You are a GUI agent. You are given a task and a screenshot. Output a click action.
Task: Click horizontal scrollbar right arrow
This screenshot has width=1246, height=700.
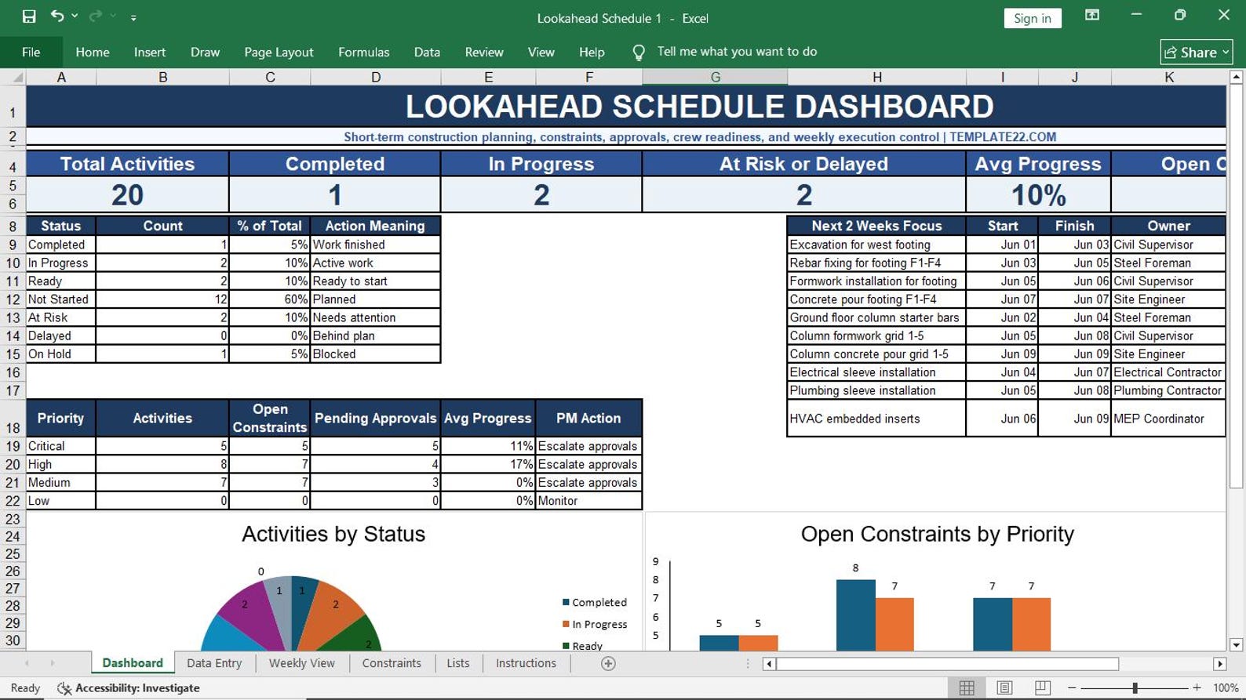pos(1219,664)
